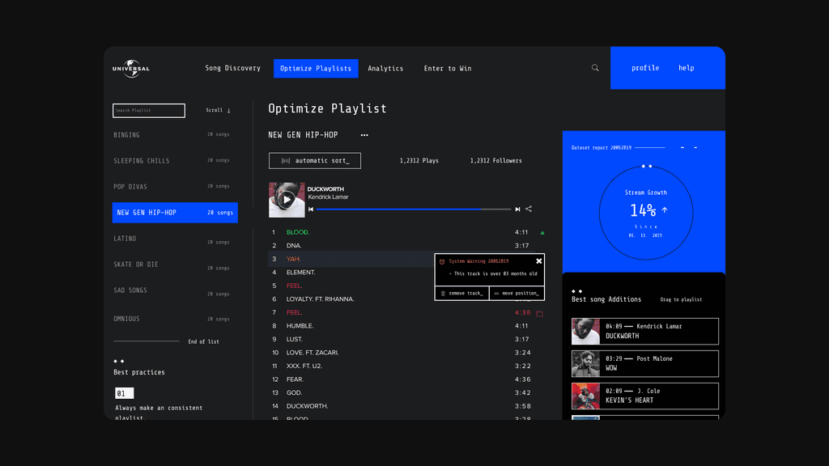Image resolution: width=829 pixels, height=466 pixels.
Task: Click the DUCKWORTH cover in Best song Additions
Action: [x=586, y=331]
